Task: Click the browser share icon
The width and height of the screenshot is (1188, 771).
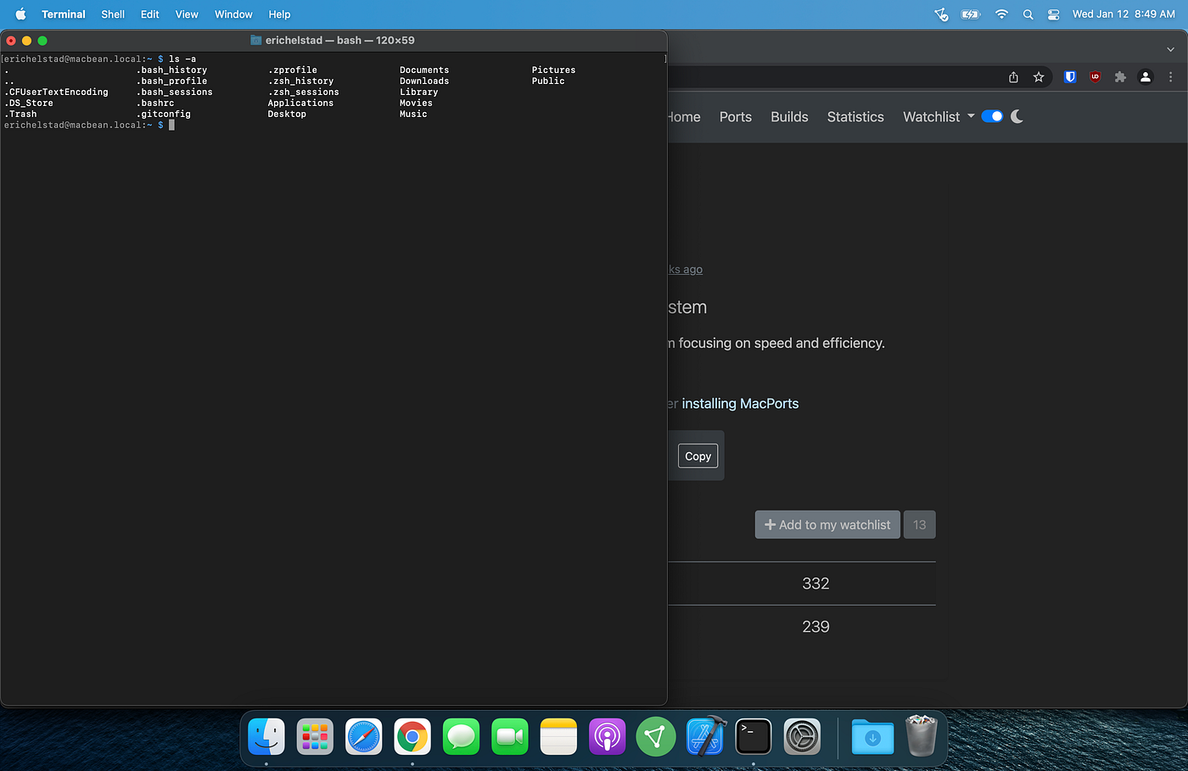Action: coord(1013,77)
